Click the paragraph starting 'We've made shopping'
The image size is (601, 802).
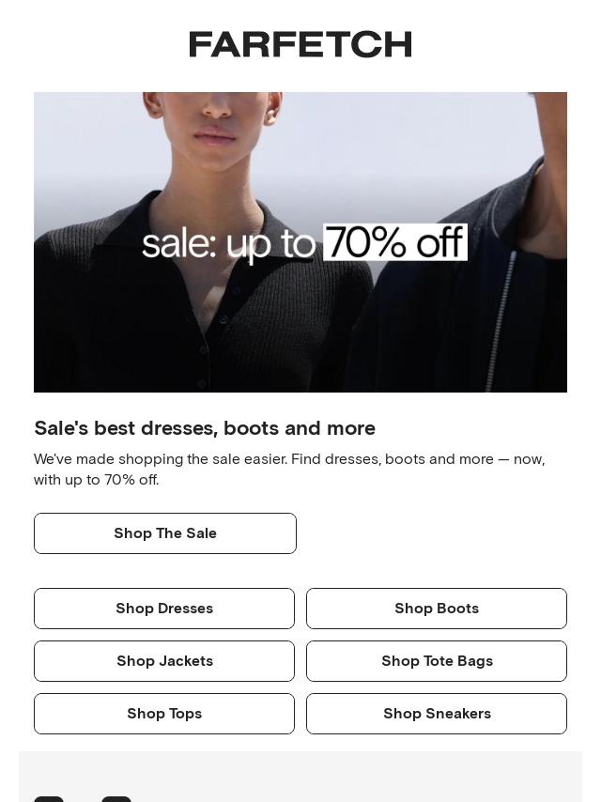[289, 469]
